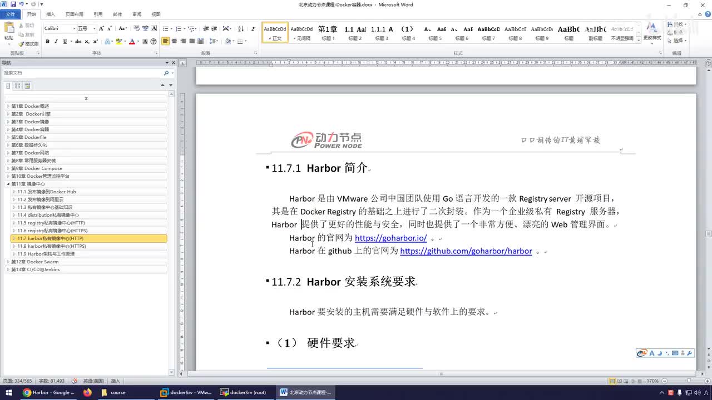This screenshot has width=712, height=400.
Task: Open the font size dropdown
Action: point(95,28)
